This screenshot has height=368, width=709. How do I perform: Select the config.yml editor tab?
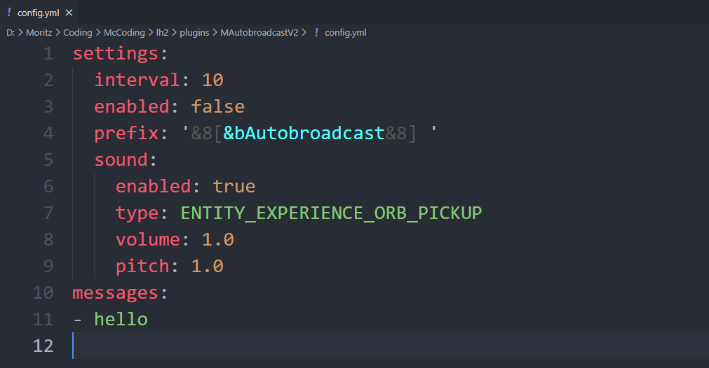pos(39,13)
